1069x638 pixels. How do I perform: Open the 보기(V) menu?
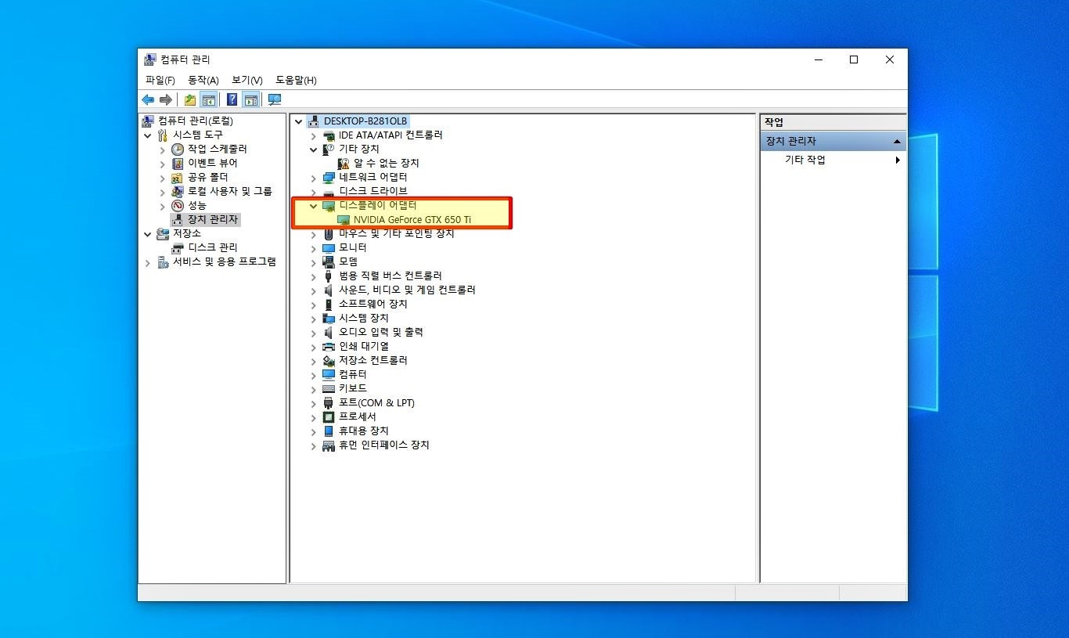coord(247,81)
